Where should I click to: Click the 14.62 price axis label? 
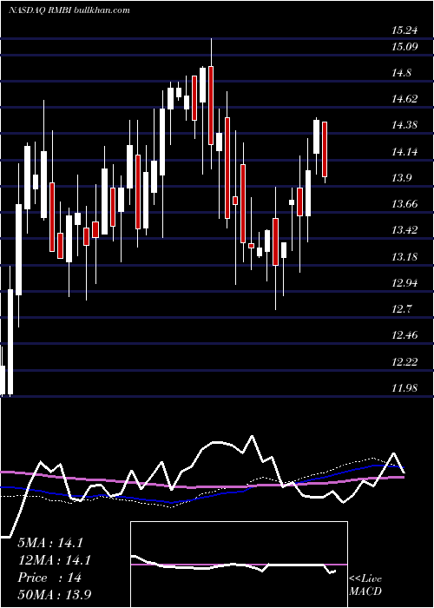404,99
